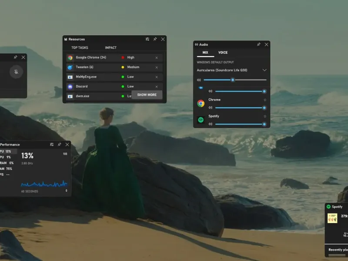Sort by IMPACT column header
Image resolution: width=348 pixels, height=261 pixels.
point(111,47)
